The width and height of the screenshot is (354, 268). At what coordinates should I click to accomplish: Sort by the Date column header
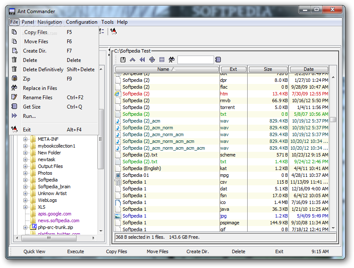coord(308,69)
